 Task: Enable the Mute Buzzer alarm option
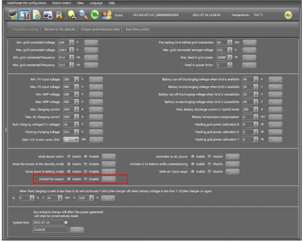(69, 156)
